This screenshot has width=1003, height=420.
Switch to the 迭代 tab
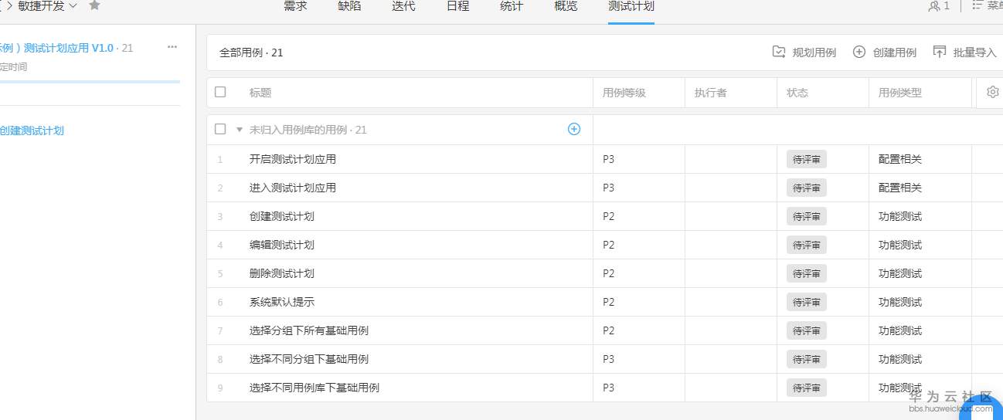point(403,6)
